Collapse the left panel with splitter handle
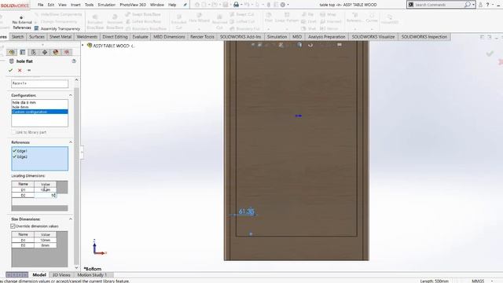Screen dimensions: 503x283 tap(82, 153)
